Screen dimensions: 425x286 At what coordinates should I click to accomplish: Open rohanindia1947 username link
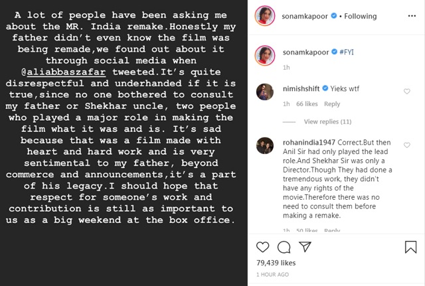(309, 143)
